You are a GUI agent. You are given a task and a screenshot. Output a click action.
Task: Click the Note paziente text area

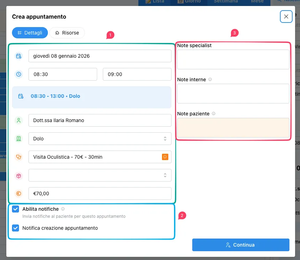[233, 127]
